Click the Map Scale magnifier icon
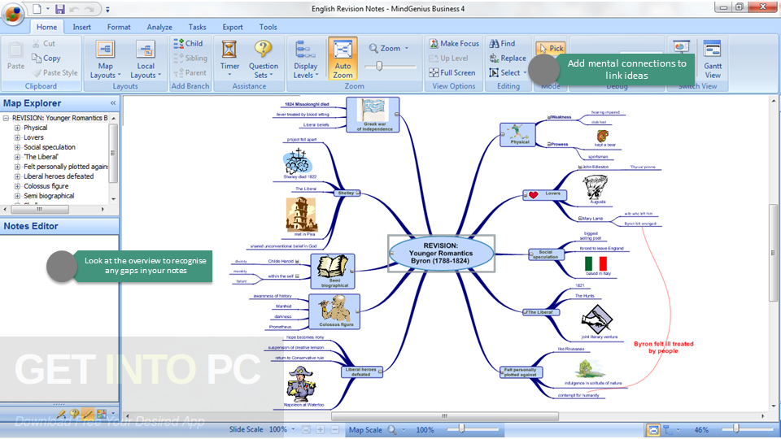 pos(392,429)
